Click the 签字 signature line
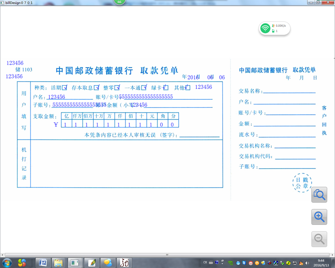 click(x=199, y=135)
